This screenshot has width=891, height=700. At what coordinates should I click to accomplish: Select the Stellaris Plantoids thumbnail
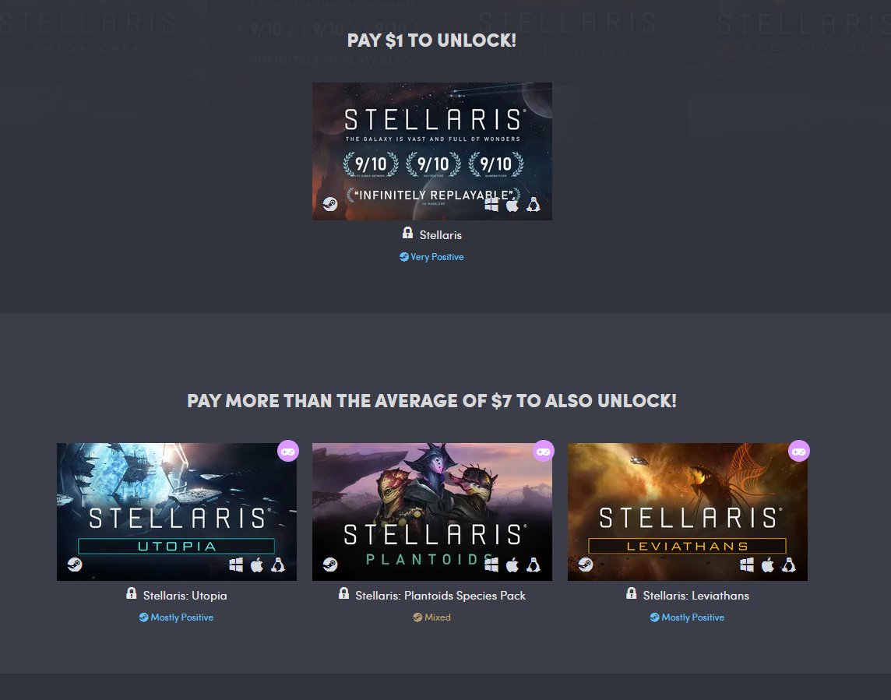tap(431, 512)
